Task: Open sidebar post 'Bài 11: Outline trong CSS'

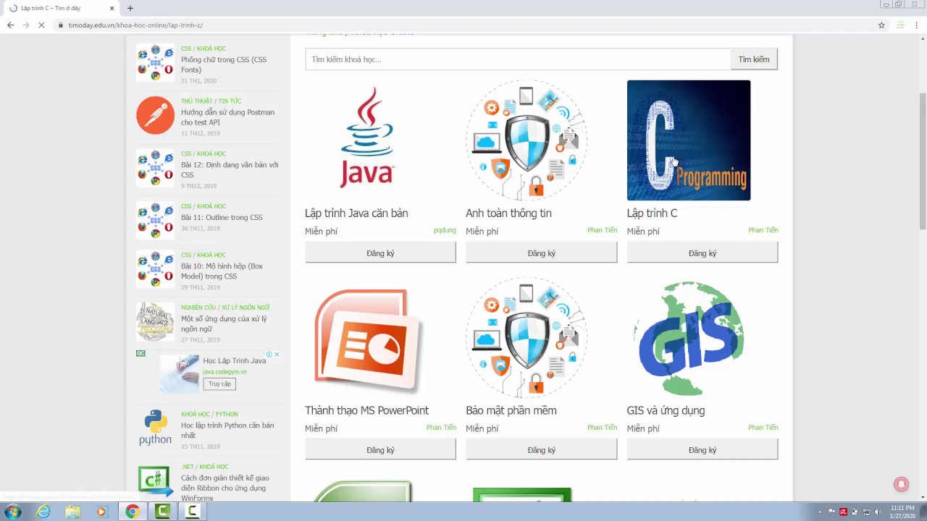Action: (x=222, y=217)
